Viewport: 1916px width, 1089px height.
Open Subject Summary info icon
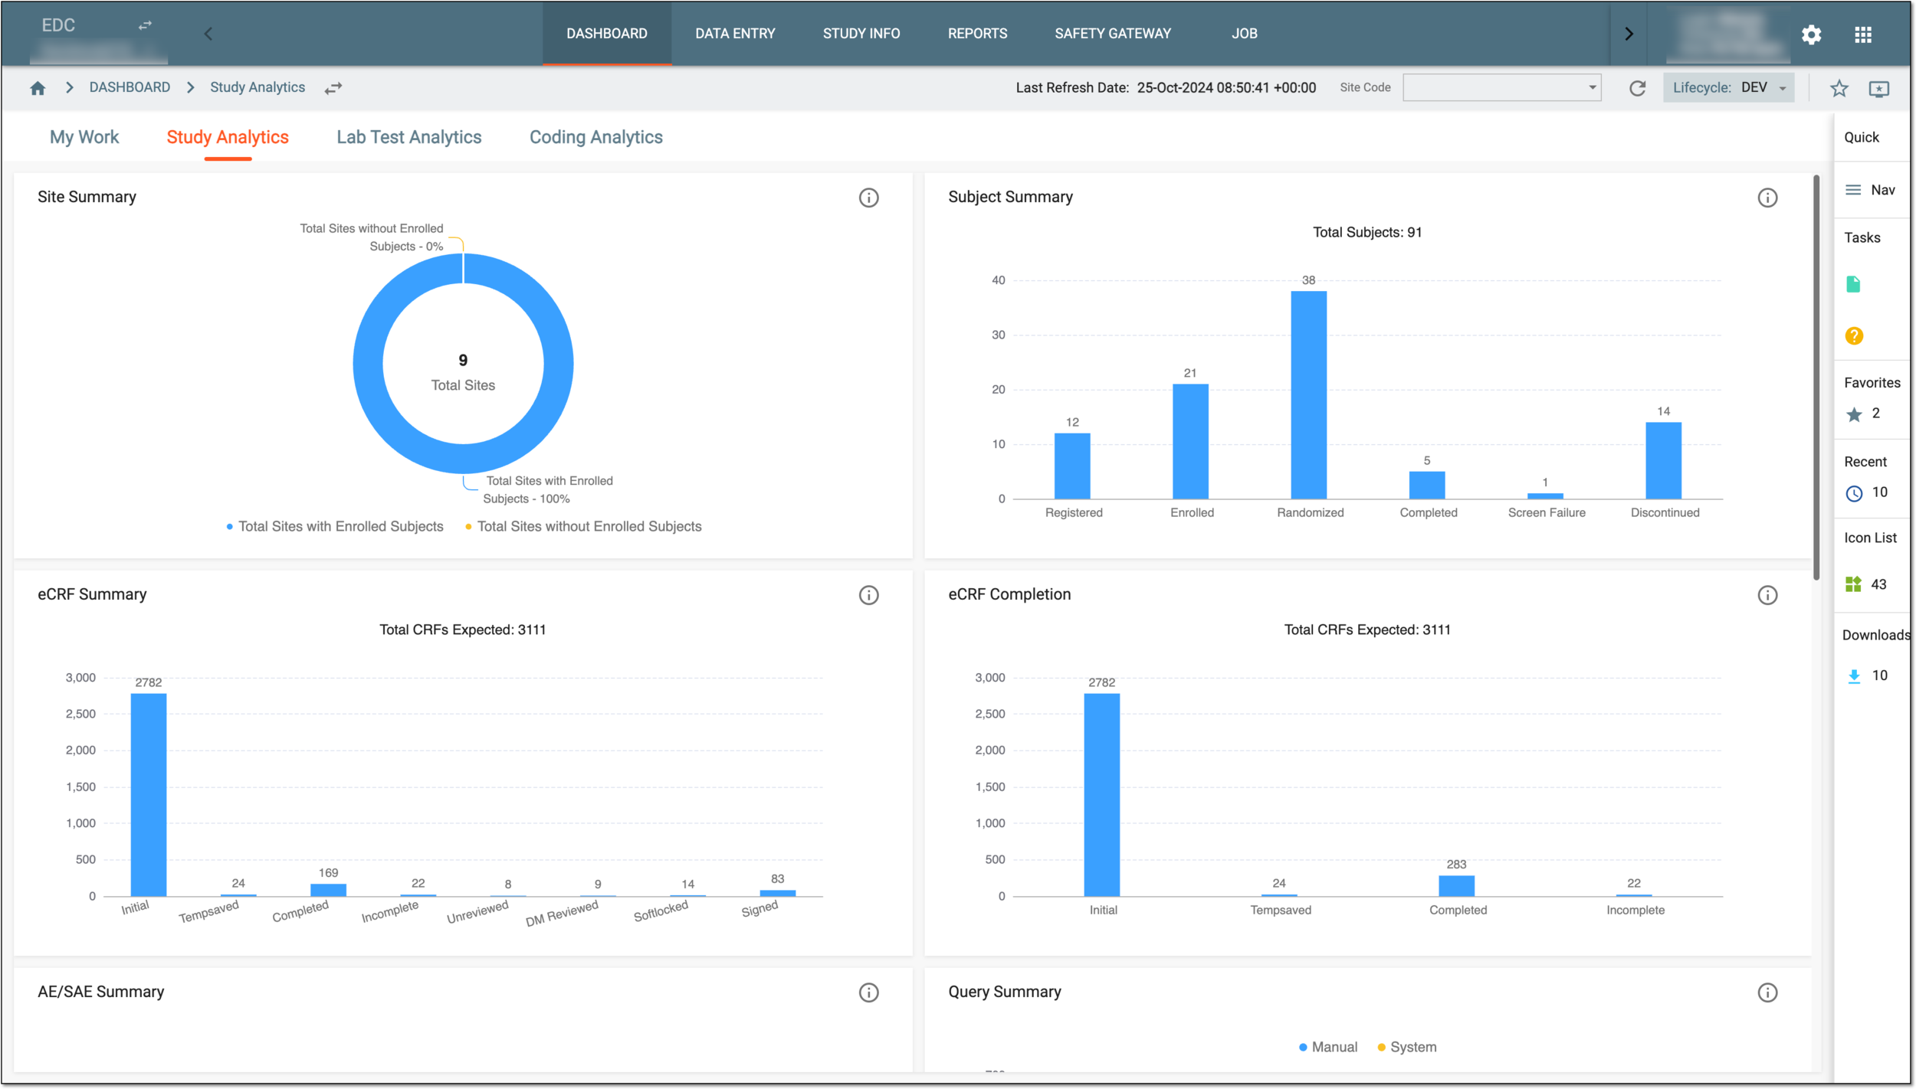tap(1767, 198)
